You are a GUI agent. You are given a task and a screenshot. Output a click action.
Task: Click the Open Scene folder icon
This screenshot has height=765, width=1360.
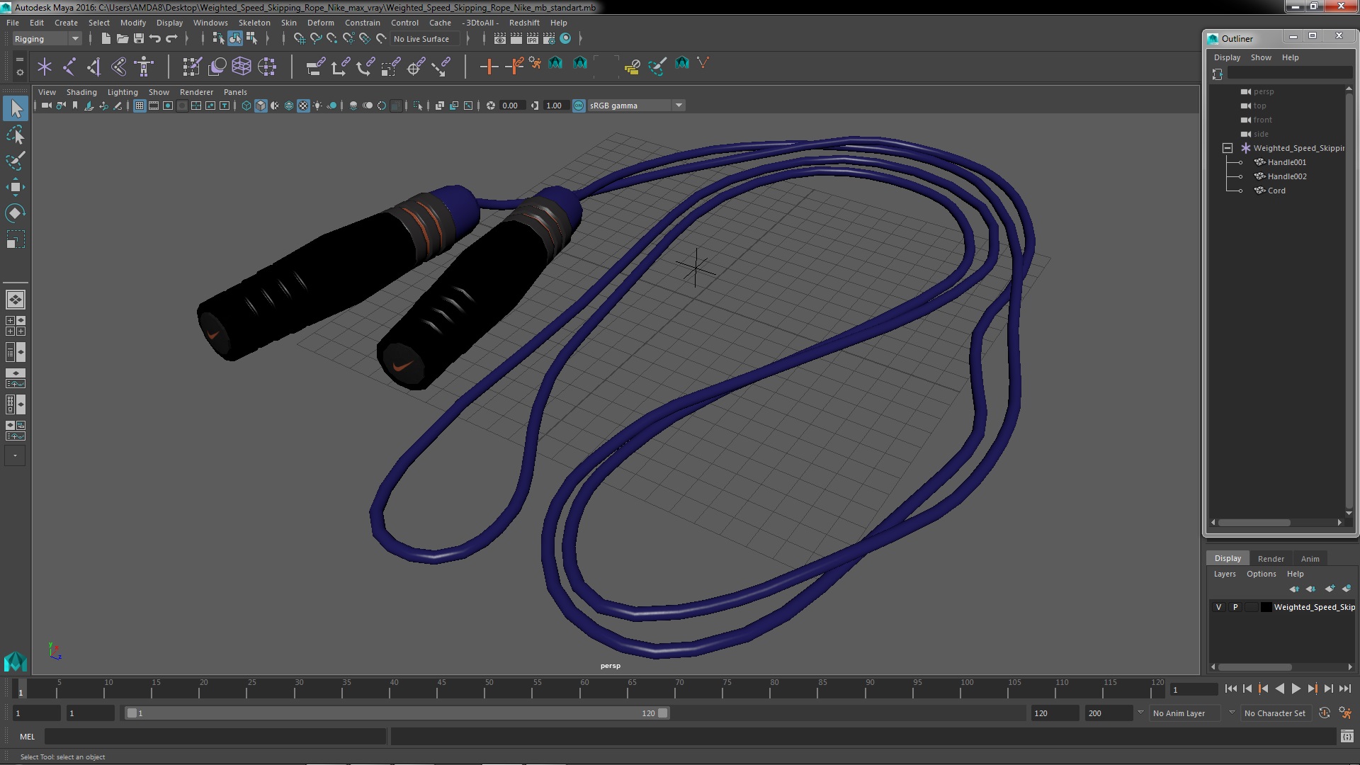[x=122, y=39]
